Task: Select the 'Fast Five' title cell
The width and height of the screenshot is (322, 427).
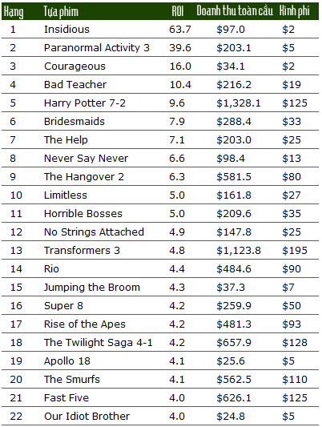Action: pyautogui.click(x=66, y=398)
